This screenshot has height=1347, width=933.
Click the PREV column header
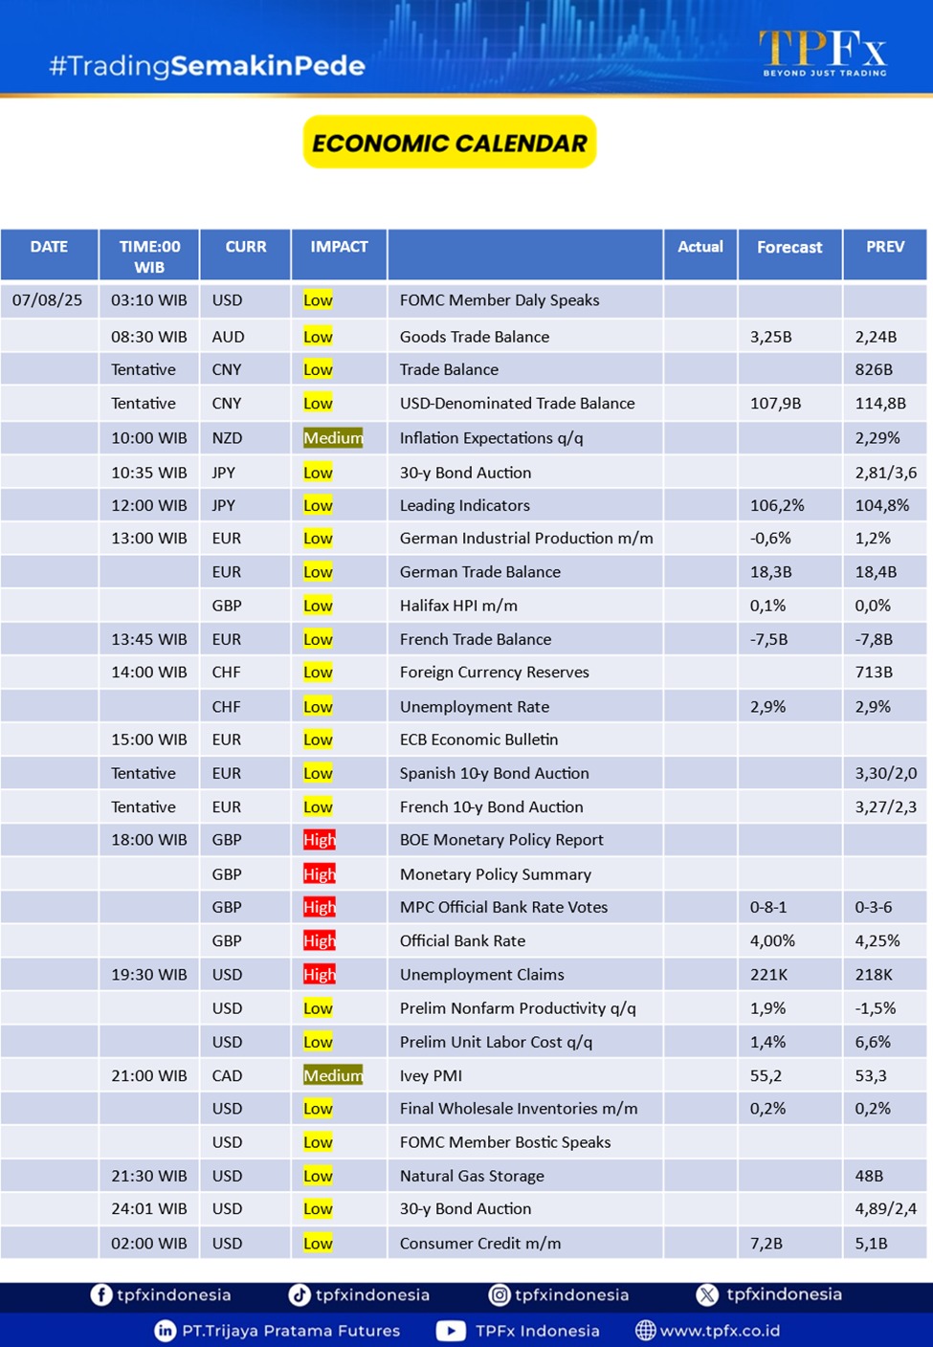[884, 247]
